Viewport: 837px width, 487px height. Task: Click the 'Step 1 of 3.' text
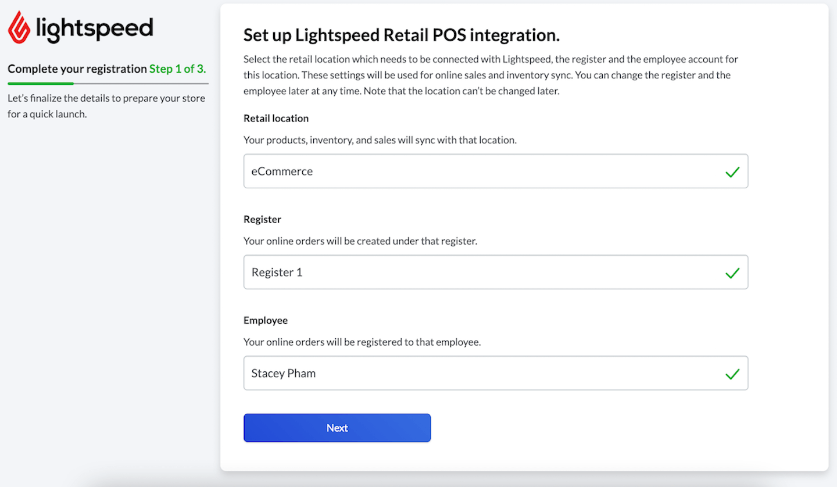178,69
